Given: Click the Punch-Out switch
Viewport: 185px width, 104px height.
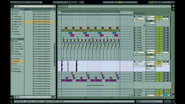Looking at the screenshot, I should [124, 2].
